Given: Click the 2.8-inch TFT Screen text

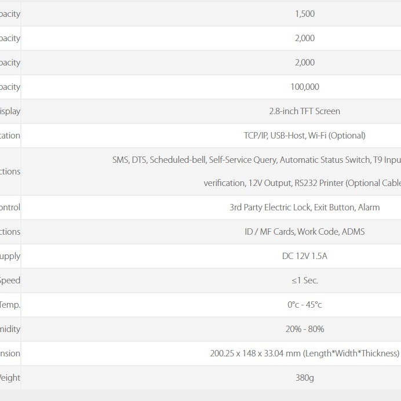Looking at the screenshot, I should (x=304, y=111).
